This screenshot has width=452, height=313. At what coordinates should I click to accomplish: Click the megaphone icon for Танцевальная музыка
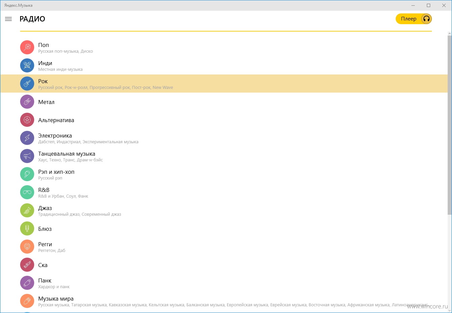click(x=27, y=156)
